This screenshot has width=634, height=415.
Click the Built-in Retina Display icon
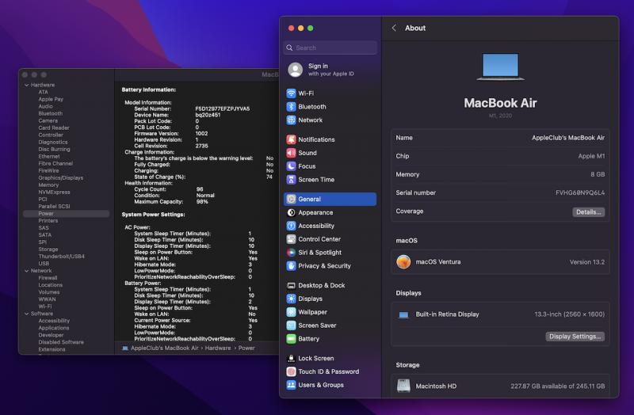pos(403,314)
